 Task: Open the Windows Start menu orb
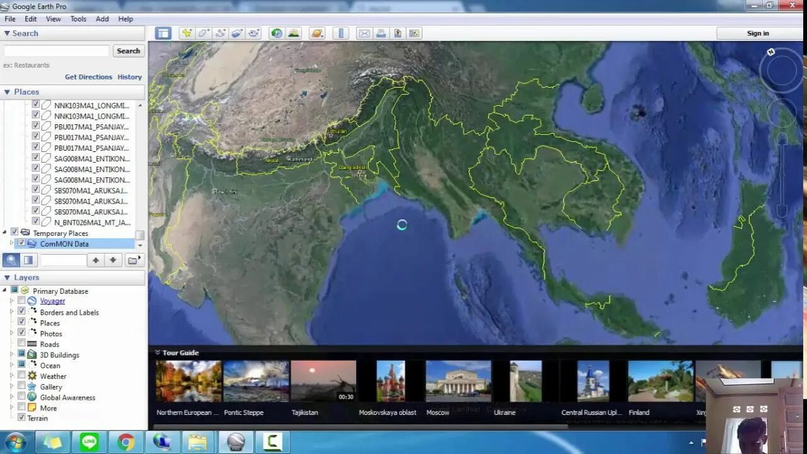click(x=14, y=442)
